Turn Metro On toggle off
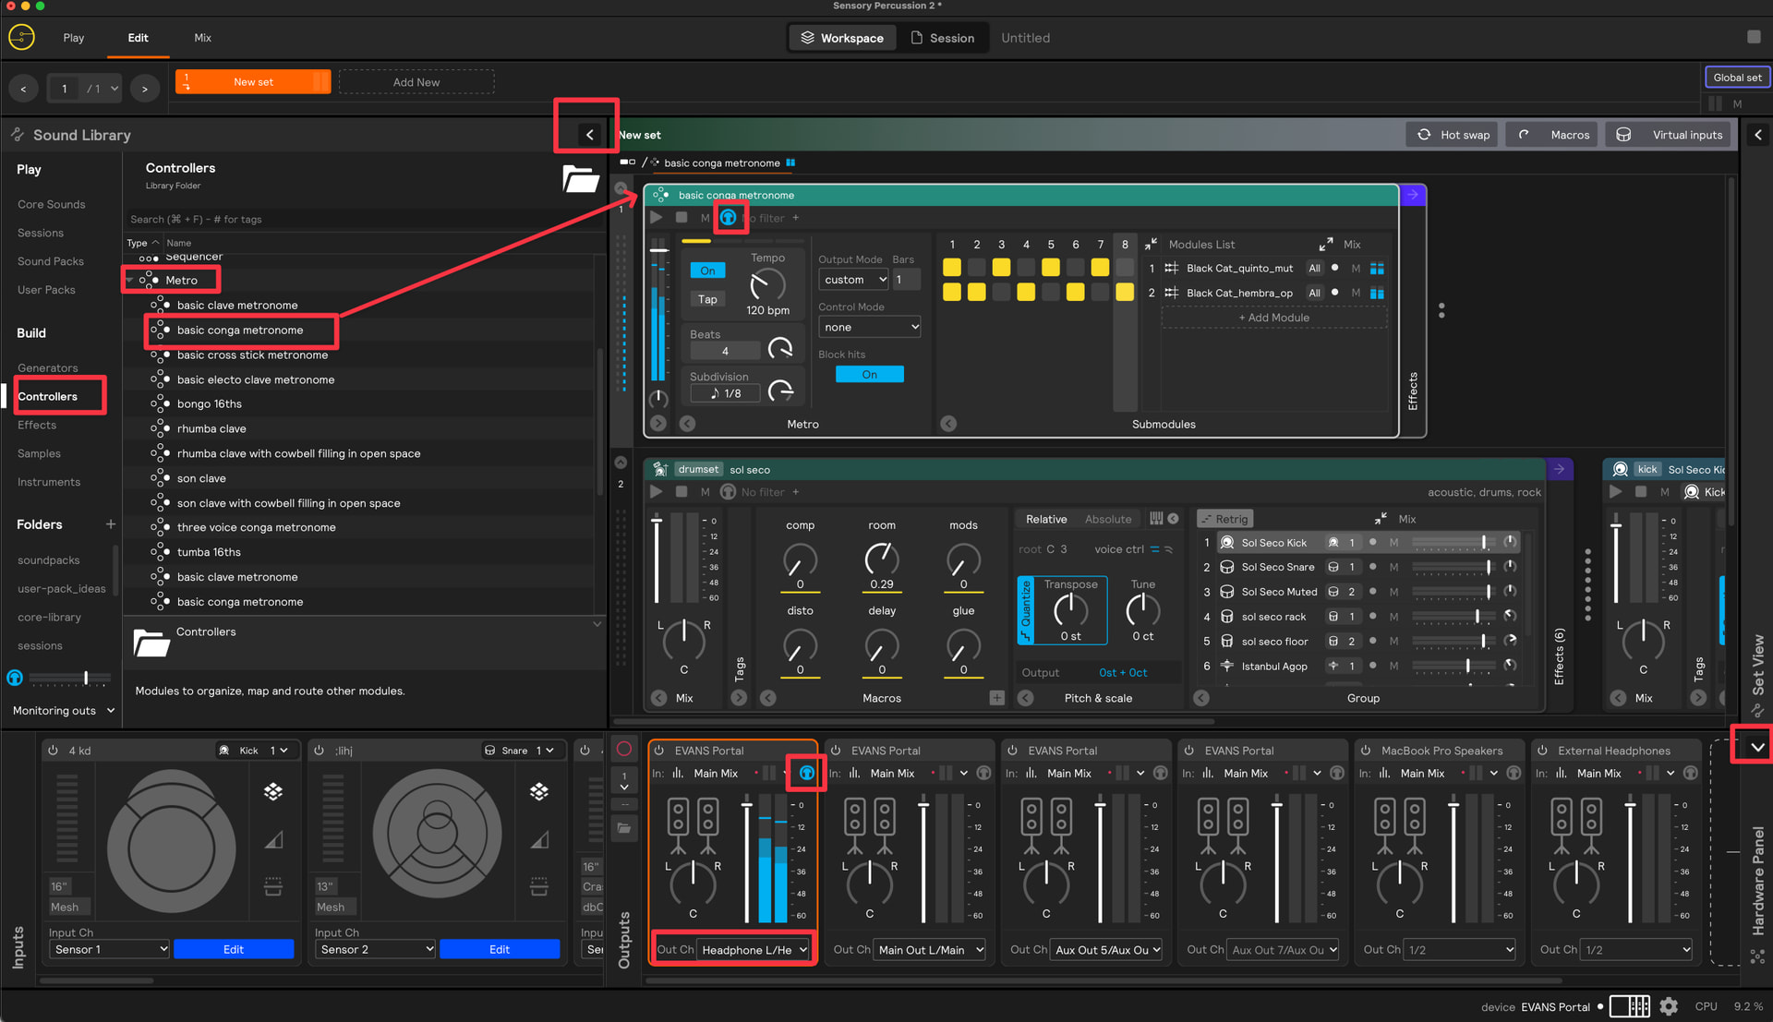 point(707,271)
